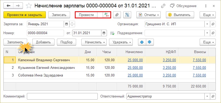221x103 pixels.
Task: Open the Подразделение item form
Action: [x=213, y=33]
